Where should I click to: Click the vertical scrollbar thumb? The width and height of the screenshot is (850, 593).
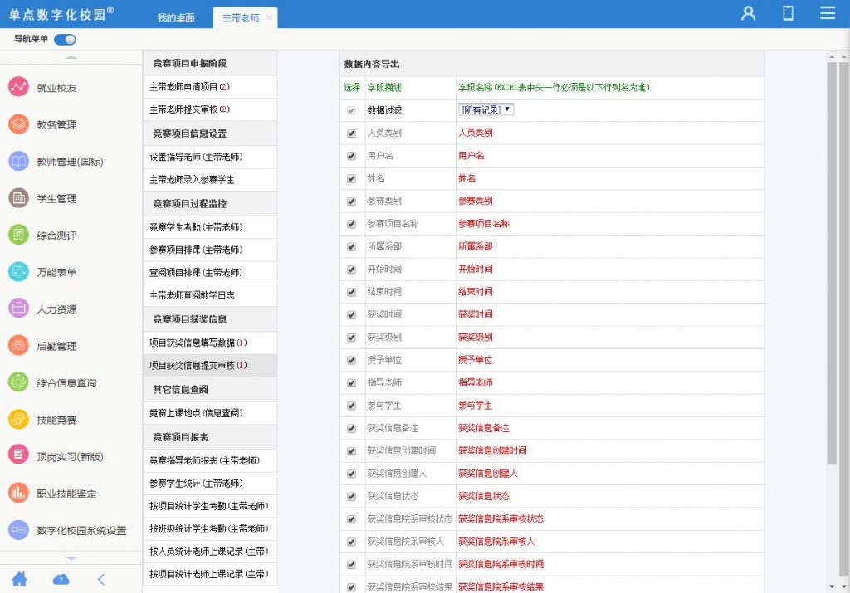(832, 263)
